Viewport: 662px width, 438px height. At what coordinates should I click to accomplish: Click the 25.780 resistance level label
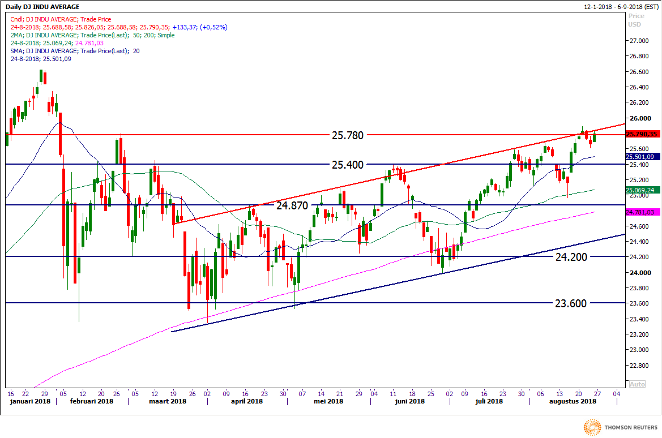[x=348, y=135]
